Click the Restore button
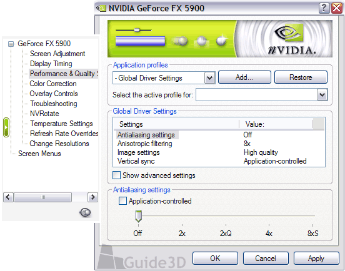345x271 pixels. click(x=301, y=77)
